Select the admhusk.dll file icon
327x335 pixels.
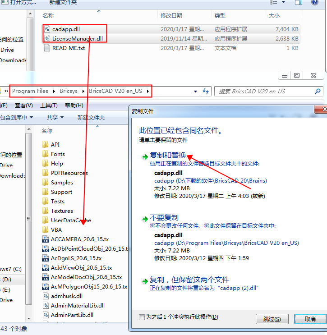click(x=46, y=296)
